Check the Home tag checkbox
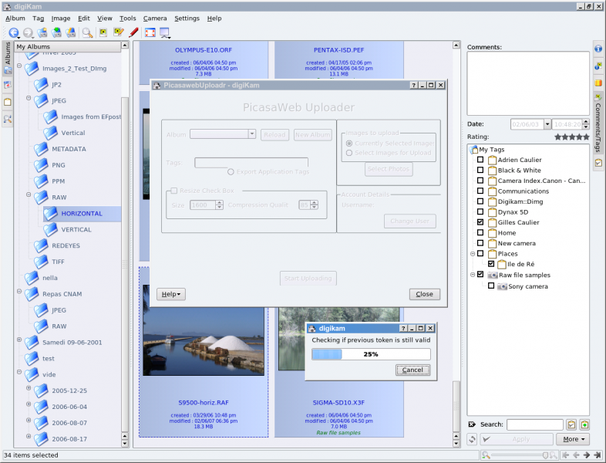 (x=480, y=232)
